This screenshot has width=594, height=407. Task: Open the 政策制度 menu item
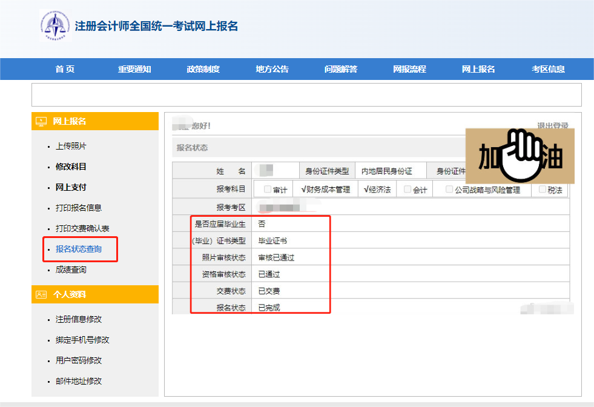(x=202, y=69)
